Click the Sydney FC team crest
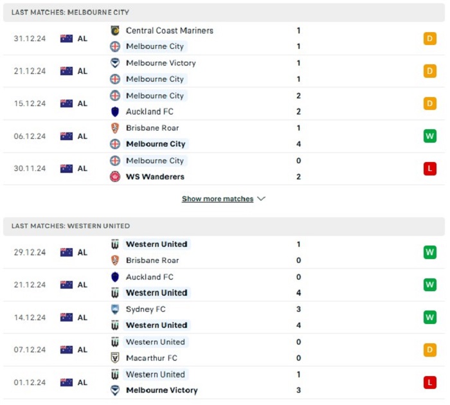This screenshot has height=405, width=450. (115, 309)
